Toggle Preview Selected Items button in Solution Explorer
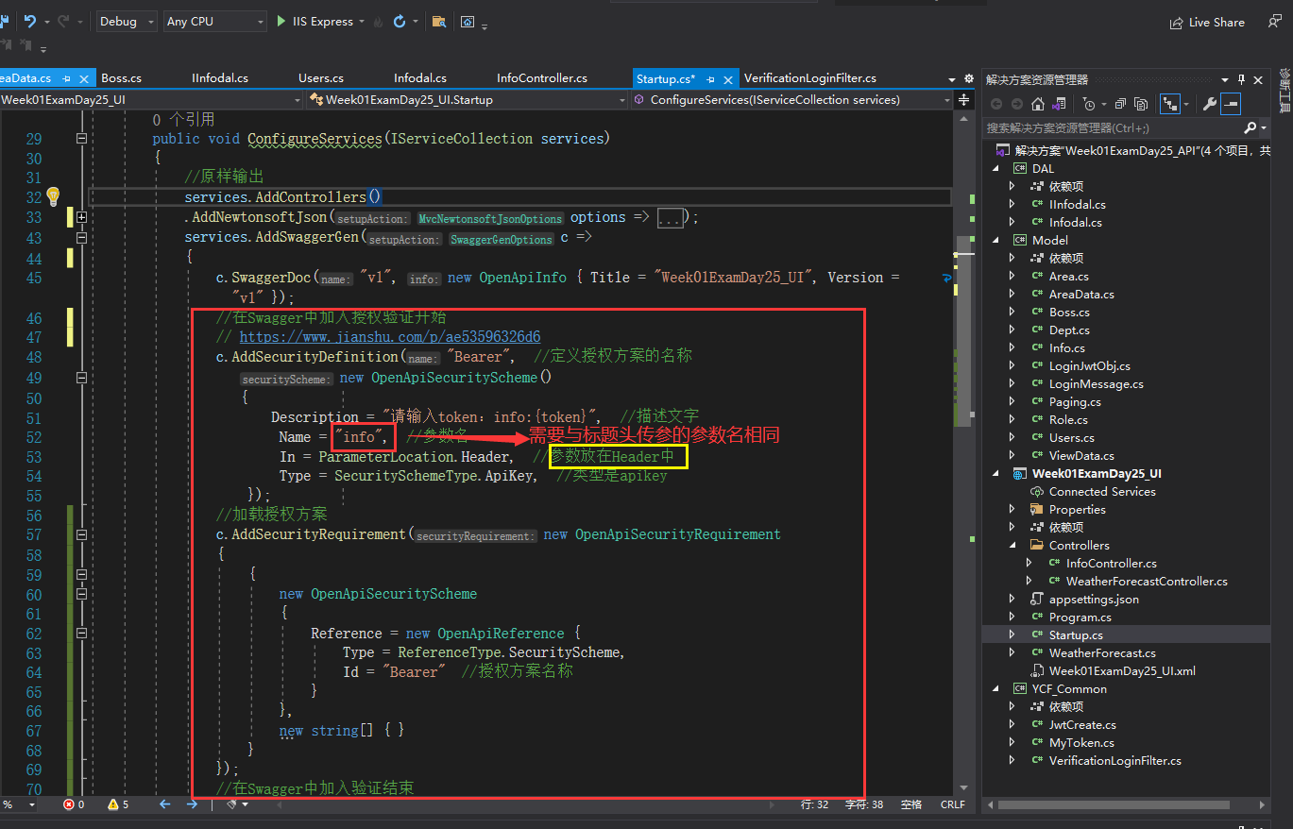Viewport: 1293px width, 829px height. click(1231, 104)
